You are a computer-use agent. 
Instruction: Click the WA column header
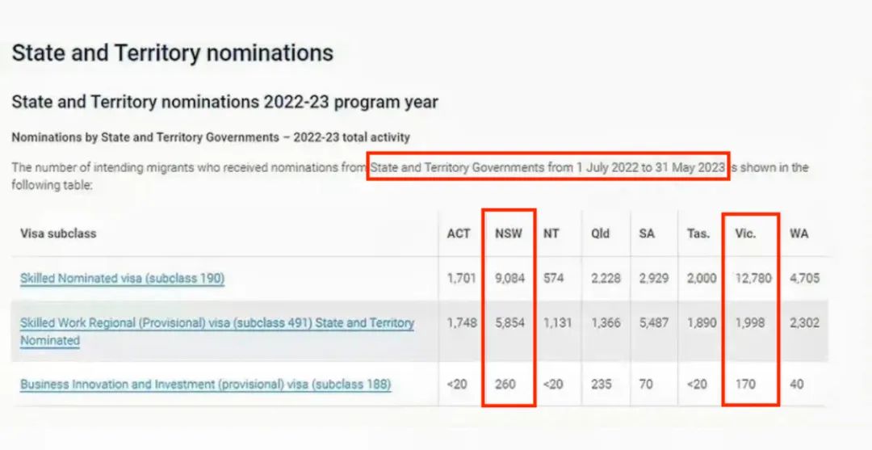point(799,233)
